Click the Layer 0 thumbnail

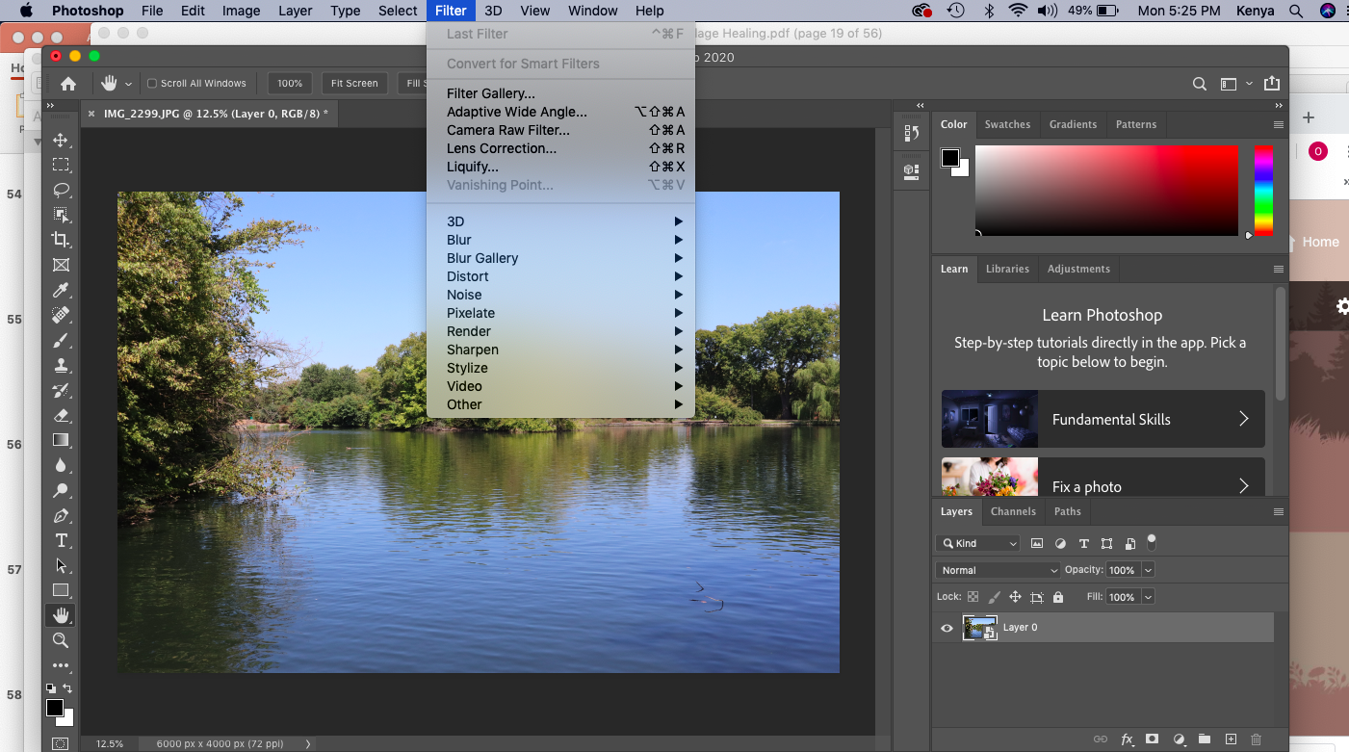click(980, 627)
